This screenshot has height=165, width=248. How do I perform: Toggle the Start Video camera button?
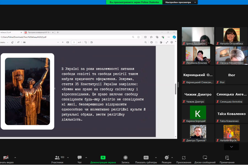click(x=6, y=158)
